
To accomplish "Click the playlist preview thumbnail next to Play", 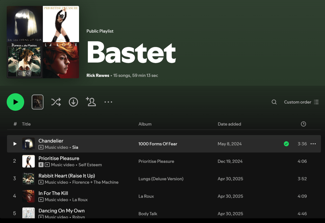I will point(37,102).
